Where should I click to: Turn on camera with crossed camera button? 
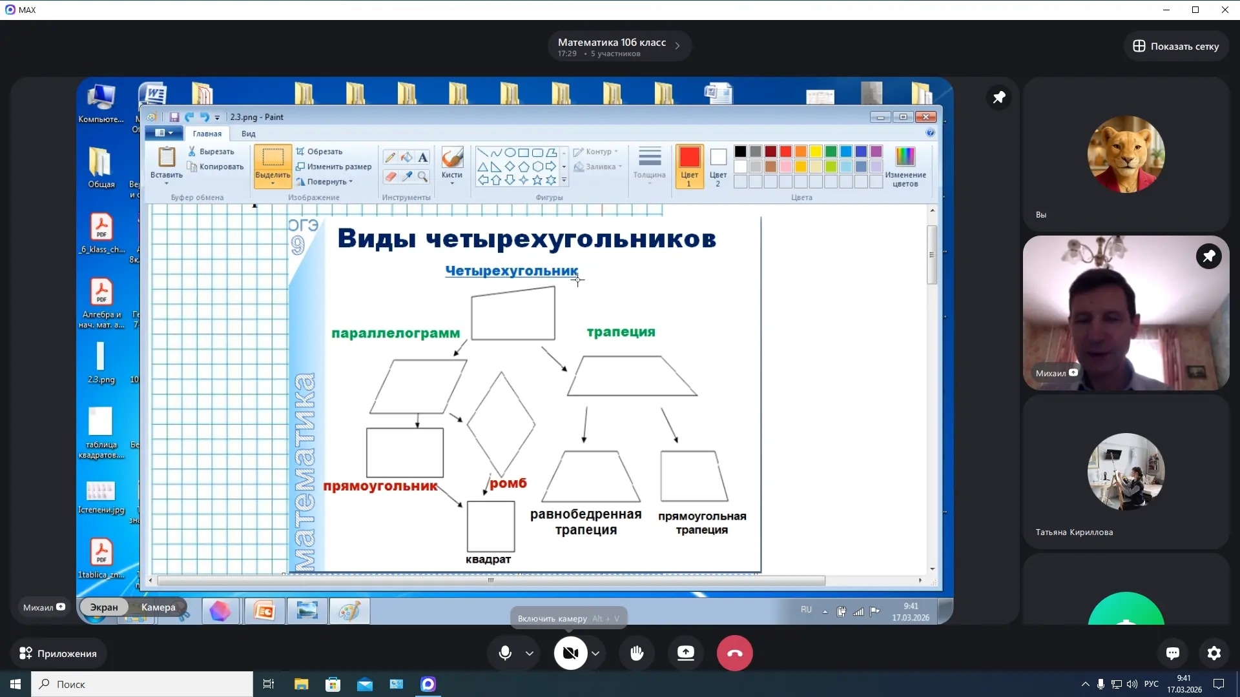570,653
